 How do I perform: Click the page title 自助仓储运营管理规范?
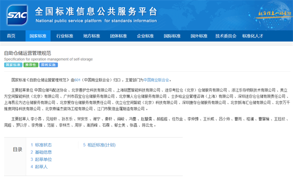[x=27, y=53]
